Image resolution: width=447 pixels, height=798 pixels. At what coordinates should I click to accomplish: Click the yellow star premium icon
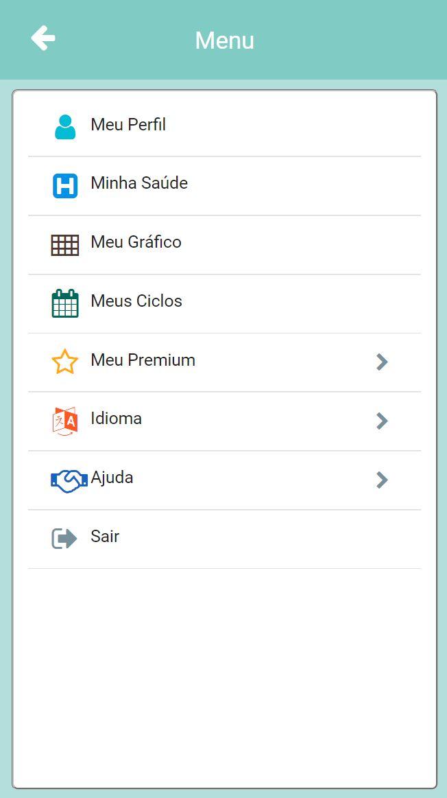tap(65, 362)
